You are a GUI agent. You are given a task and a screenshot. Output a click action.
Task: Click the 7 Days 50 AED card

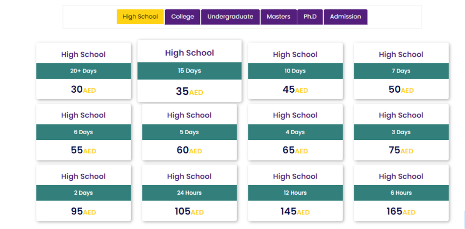(x=401, y=71)
